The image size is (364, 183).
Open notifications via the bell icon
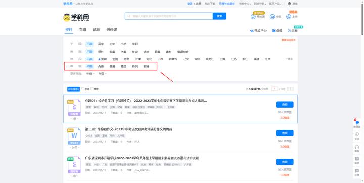pos(289,4)
